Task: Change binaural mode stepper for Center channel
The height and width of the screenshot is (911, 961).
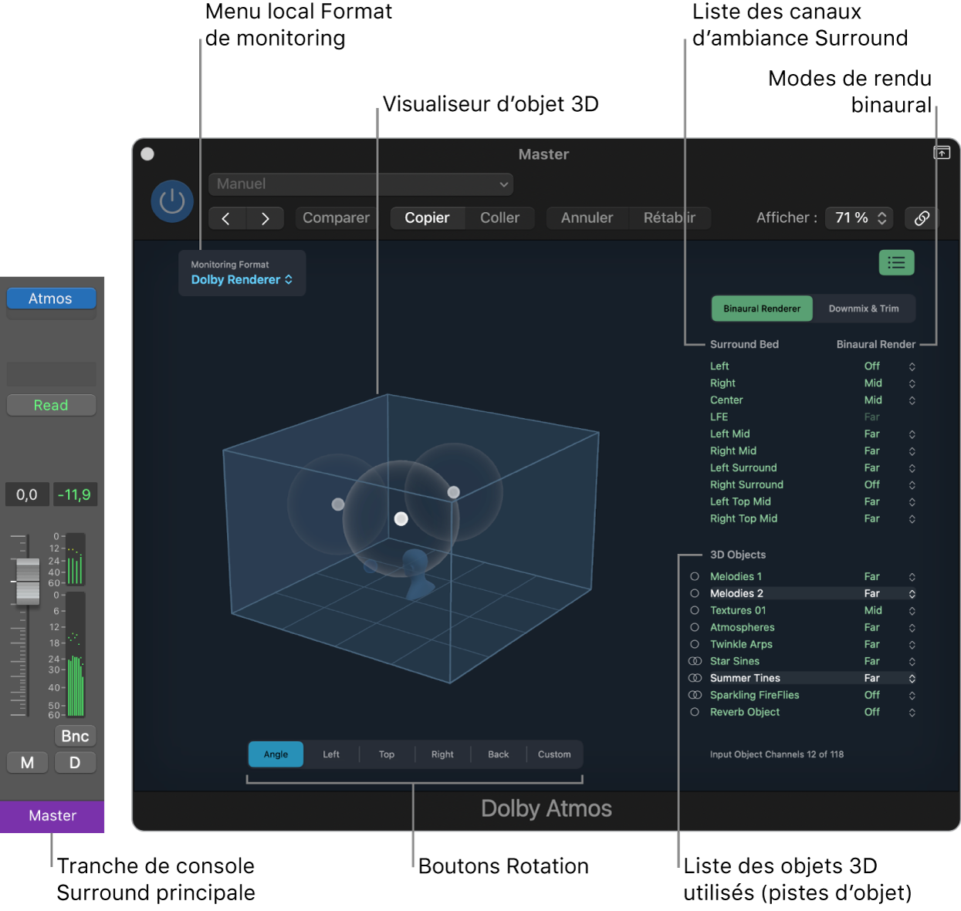Action: (x=912, y=400)
